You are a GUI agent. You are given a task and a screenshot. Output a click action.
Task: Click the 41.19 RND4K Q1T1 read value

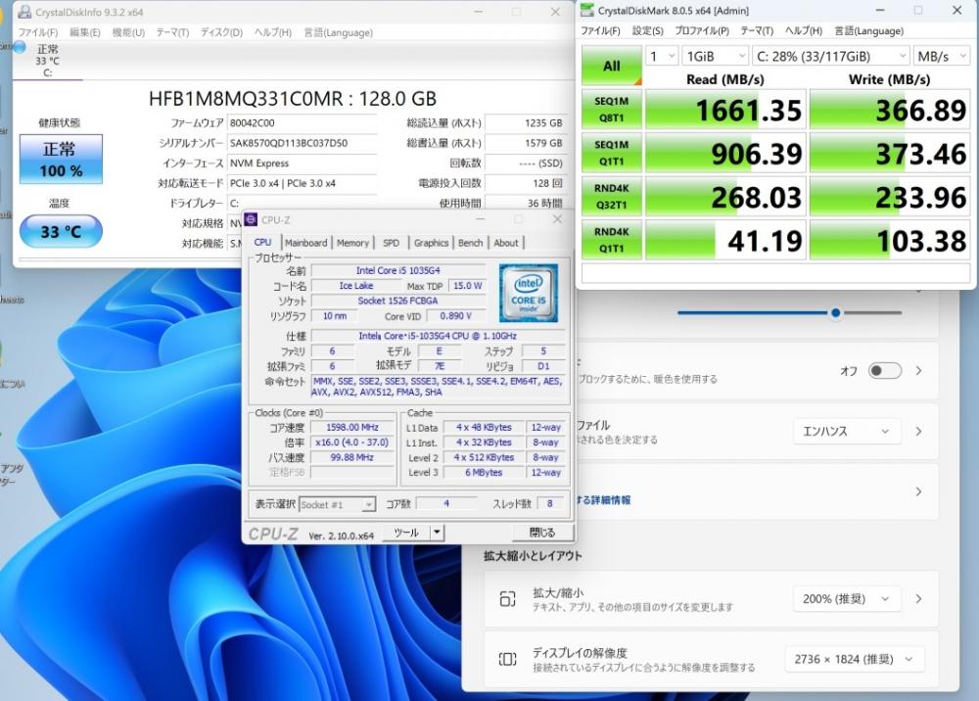(724, 241)
